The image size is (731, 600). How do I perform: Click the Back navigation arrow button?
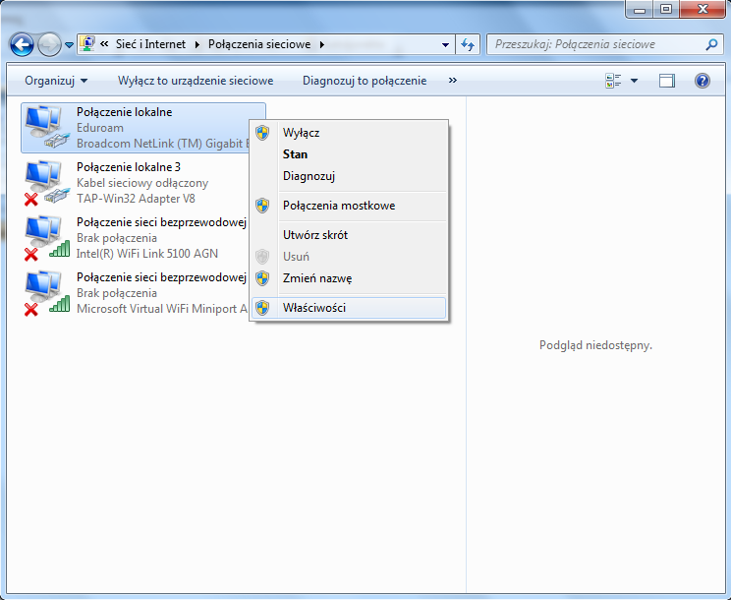[x=22, y=44]
